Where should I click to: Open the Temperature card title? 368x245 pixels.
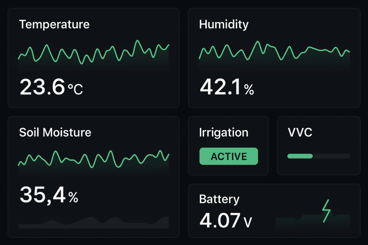tap(54, 24)
